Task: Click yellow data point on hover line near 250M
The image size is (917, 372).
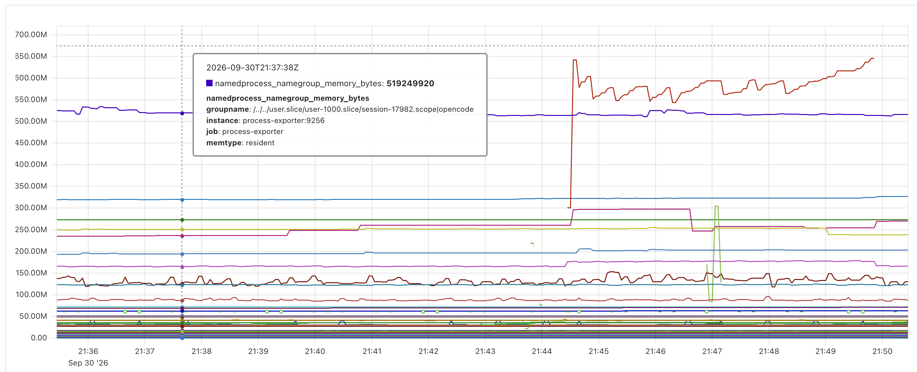Action: pos(182,229)
